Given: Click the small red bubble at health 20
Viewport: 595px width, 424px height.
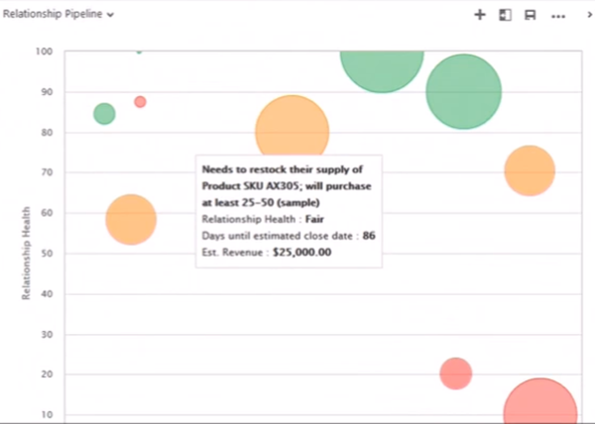Looking at the screenshot, I should (455, 373).
